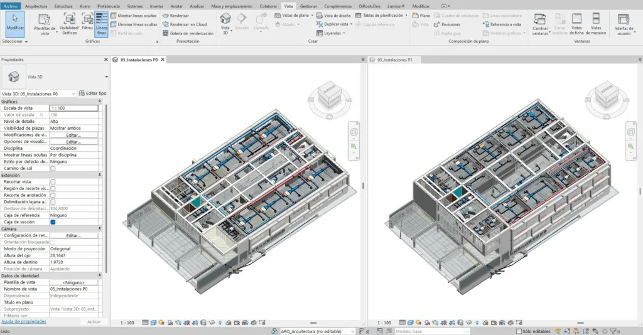Click the Visibilidad/Gráficos icon
643x335 pixels.
click(69, 19)
